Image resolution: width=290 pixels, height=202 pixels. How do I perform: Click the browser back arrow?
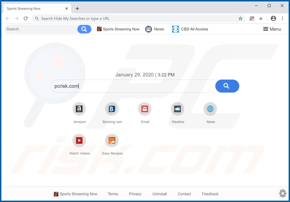[8, 18]
